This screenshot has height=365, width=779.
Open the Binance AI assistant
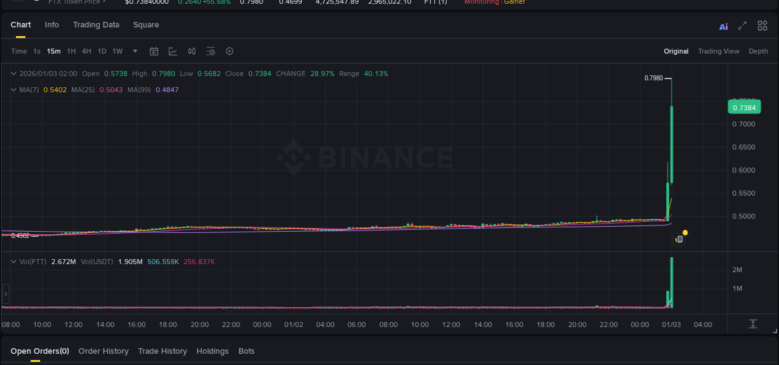pos(724,26)
